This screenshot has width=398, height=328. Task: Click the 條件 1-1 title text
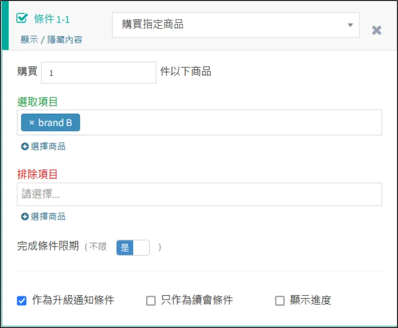52,19
